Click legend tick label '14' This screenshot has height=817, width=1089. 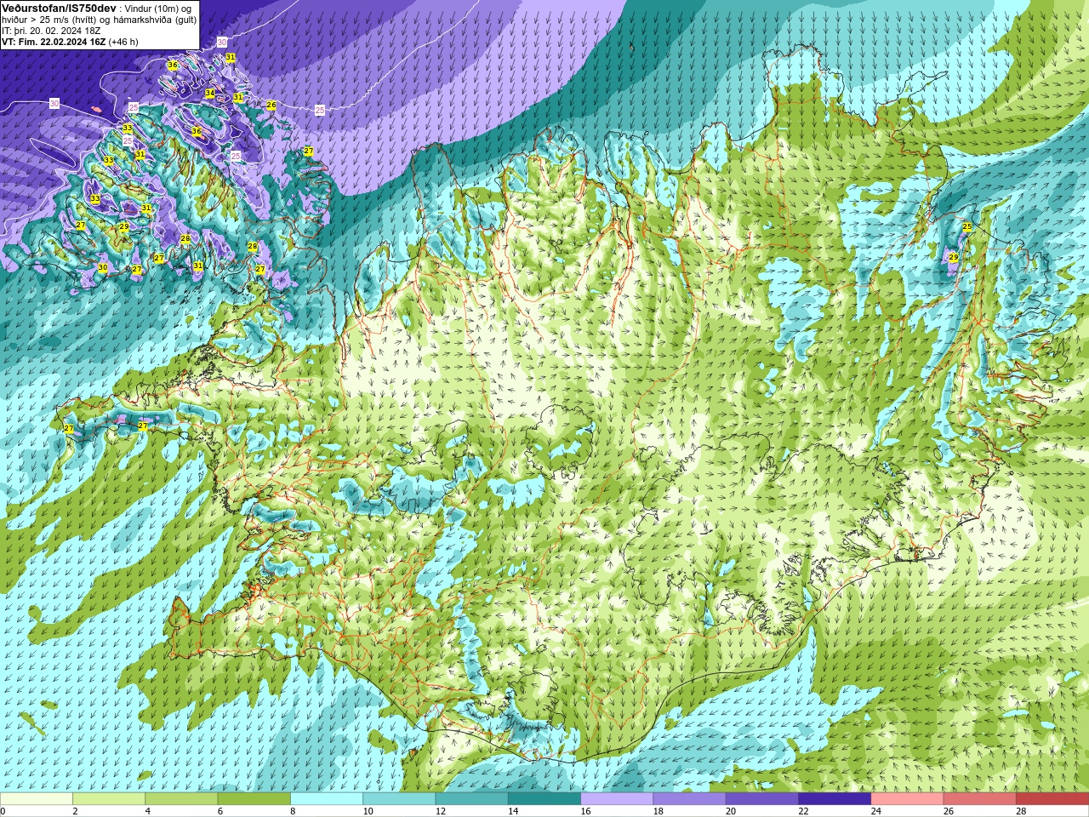(x=514, y=811)
